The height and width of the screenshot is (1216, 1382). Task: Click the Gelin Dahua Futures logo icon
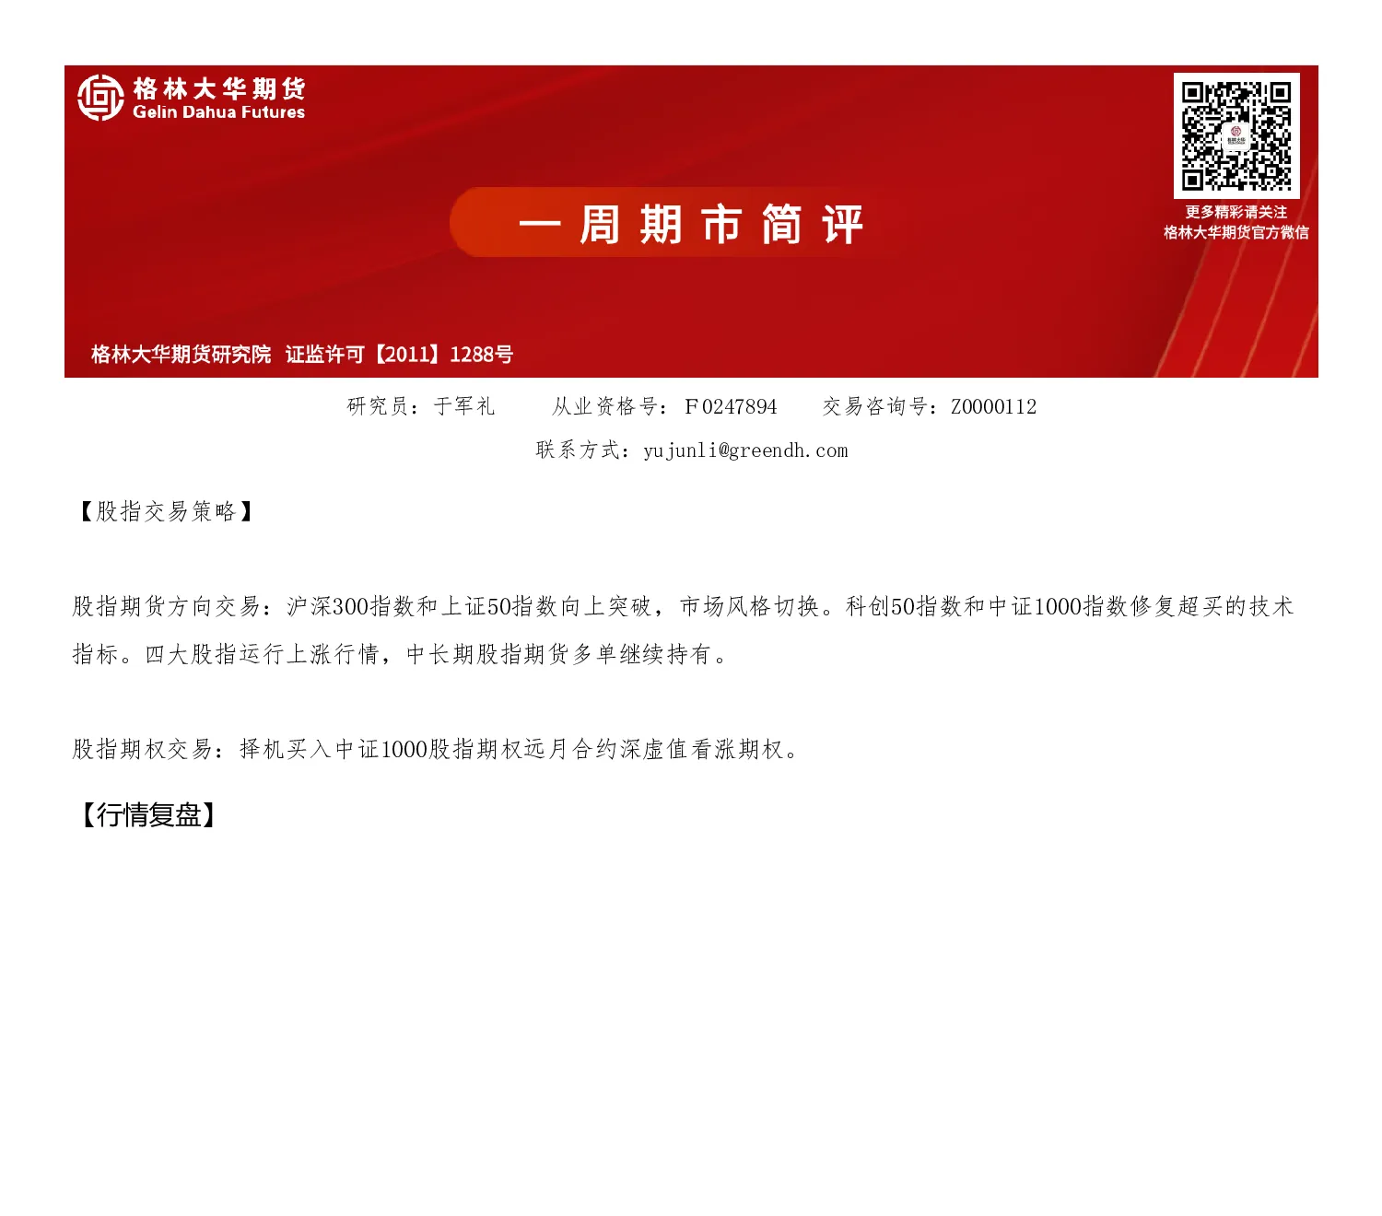click(x=100, y=98)
